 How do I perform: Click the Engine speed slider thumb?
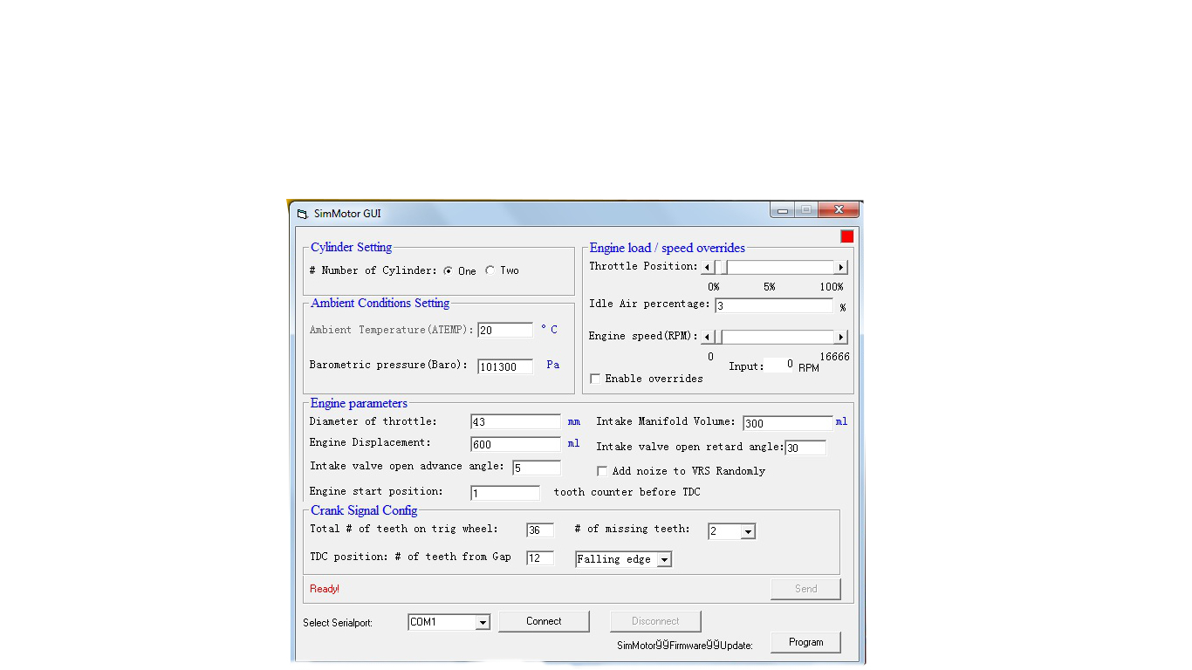pyautogui.click(x=717, y=337)
